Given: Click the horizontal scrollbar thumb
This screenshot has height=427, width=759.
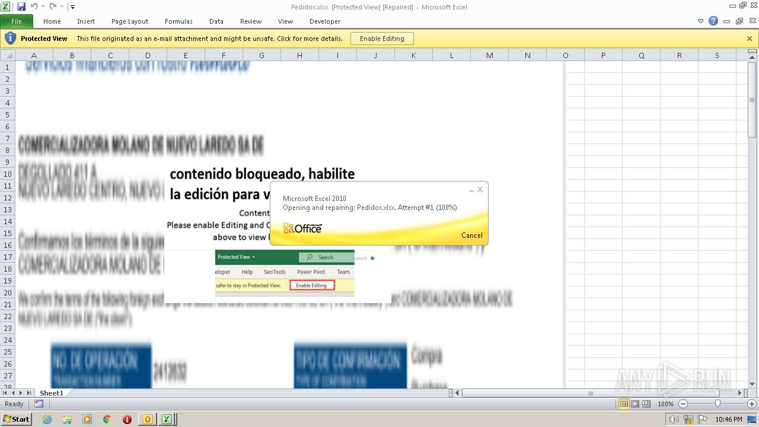Looking at the screenshot, I should [x=590, y=393].
